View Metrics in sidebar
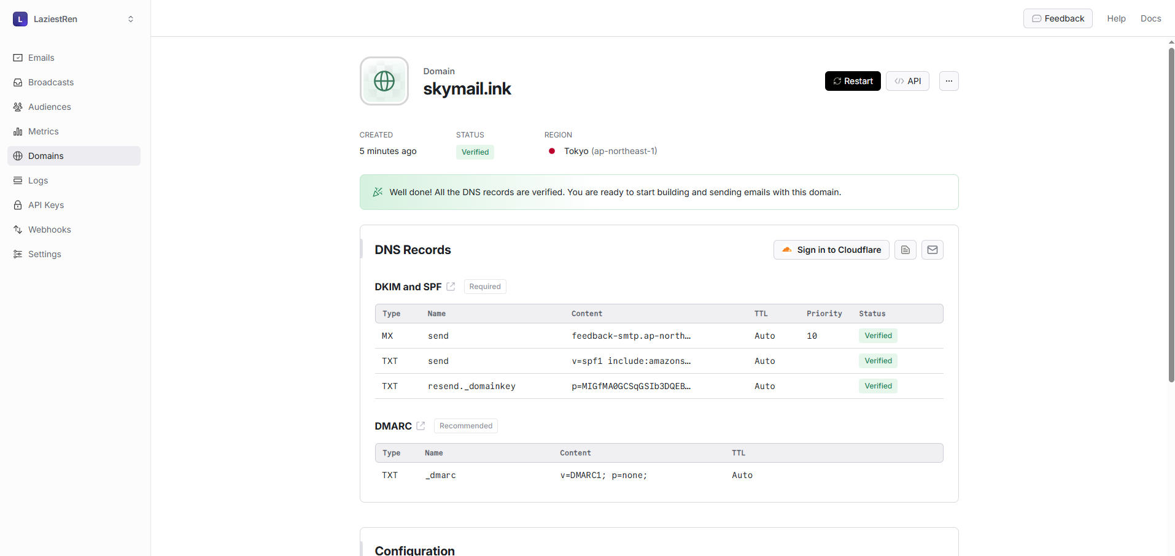The width and height of the screenshot is (1175, 556). 43,131
